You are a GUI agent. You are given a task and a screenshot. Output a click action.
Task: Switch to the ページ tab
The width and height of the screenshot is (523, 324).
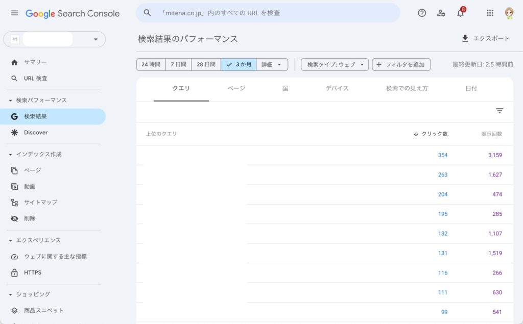click(x=236, y=88)
